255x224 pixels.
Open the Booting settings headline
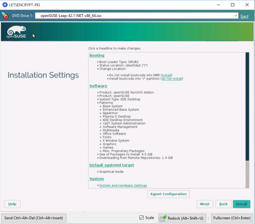(97, 55)
